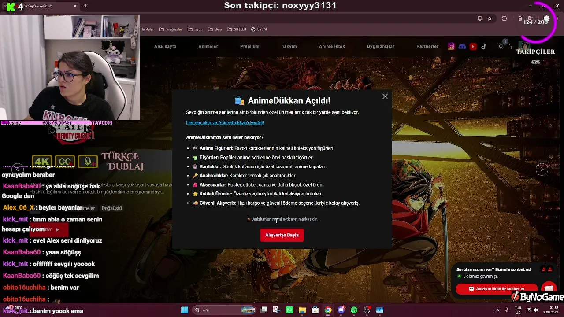This screenshot has width=564, height=317.
Task: Open the Partnerler menu item
Action: 427,46
